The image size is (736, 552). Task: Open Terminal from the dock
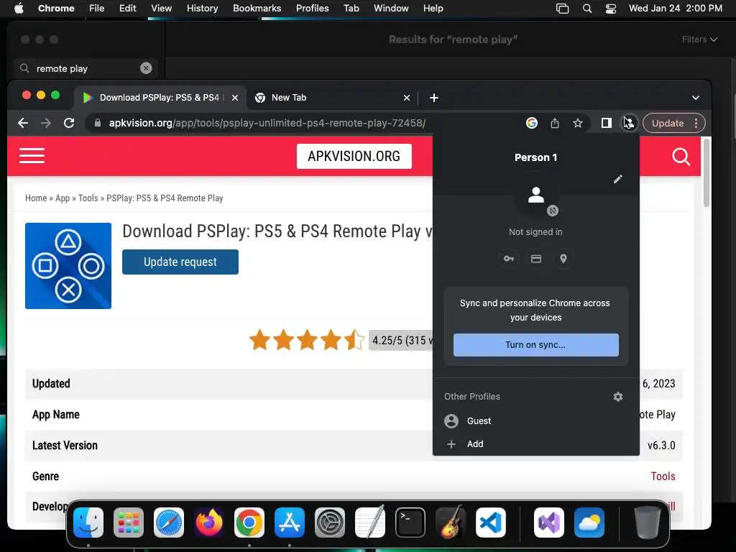click(x=410, y=523)
